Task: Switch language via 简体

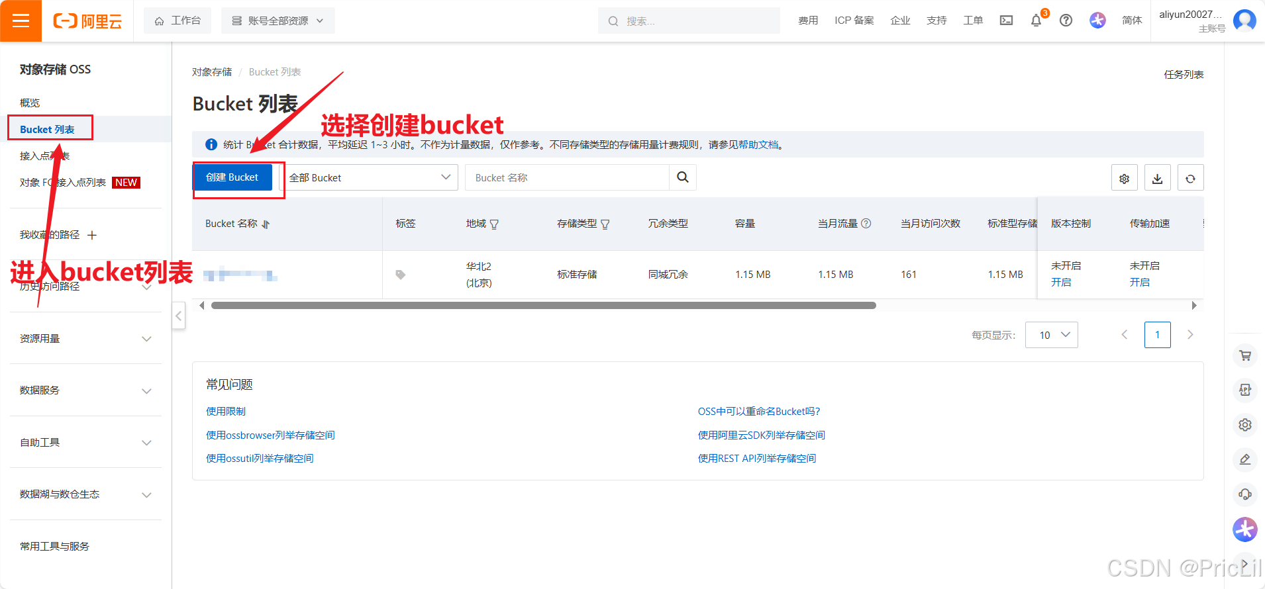Action: pyautogui.click(x=1132, y=21)
